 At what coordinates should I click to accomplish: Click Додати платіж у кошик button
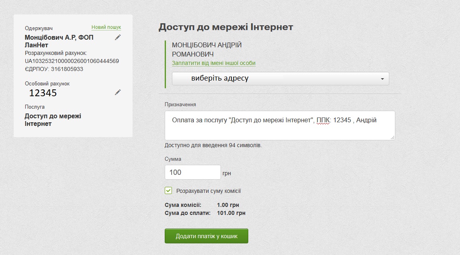coord(206,236)
